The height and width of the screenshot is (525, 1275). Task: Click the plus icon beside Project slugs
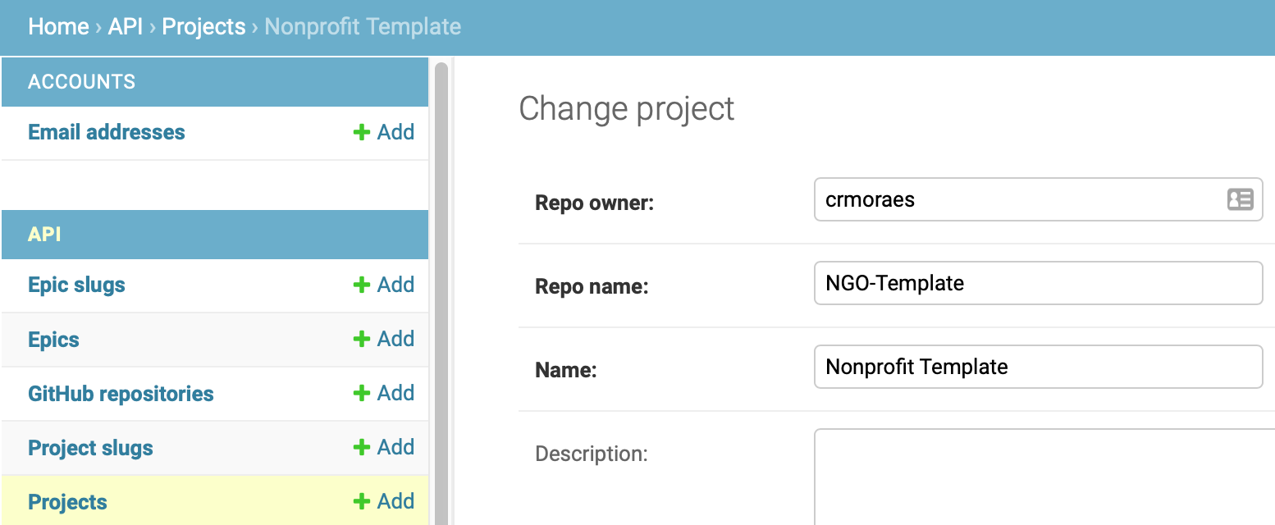click(x=362, y=447)
